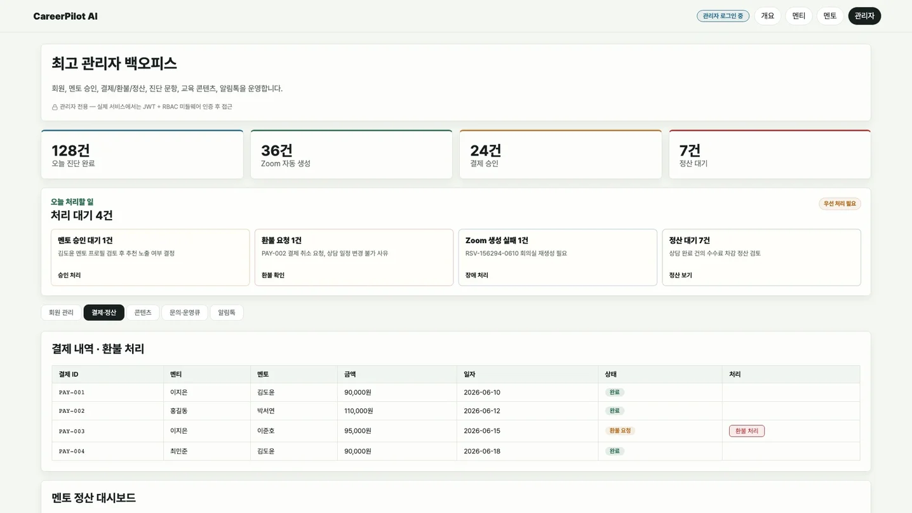Click mentee 최민준 in PAY-004 row
Viewport: 912px width, 513px height.
pos(179,451)
